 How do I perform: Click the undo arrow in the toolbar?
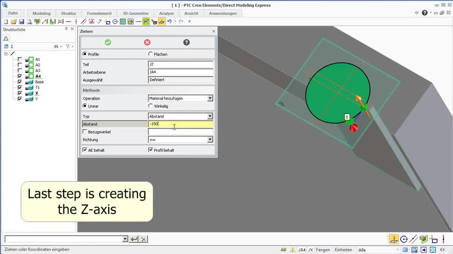tap(170, 22)
